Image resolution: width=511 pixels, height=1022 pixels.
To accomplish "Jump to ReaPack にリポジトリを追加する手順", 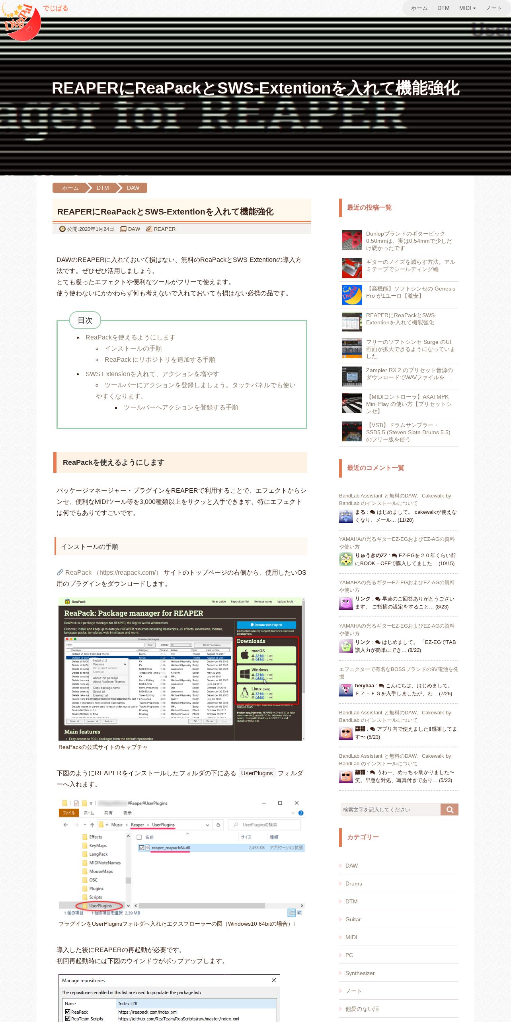I will [x=160, y=359].
